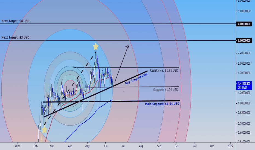The height and width of the screenshot is (150, 255).
Task: Click the Jul label on time axis
Action: (123, 146)
